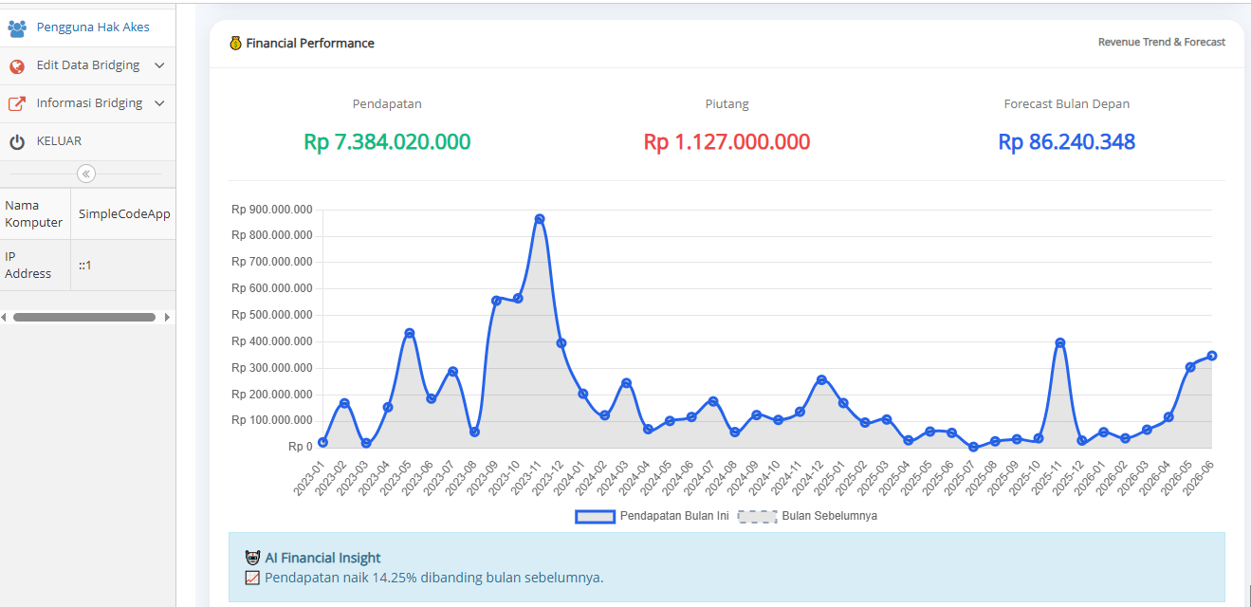Click the Financial Performance money bag icon
1251x607 pixels.
pyautogui.click(x=236, y=43)
